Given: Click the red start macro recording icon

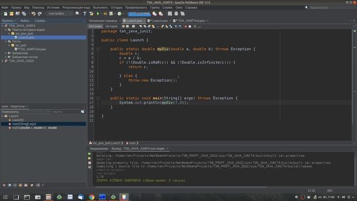Looking at the screenshot, I should click(186, 26).
